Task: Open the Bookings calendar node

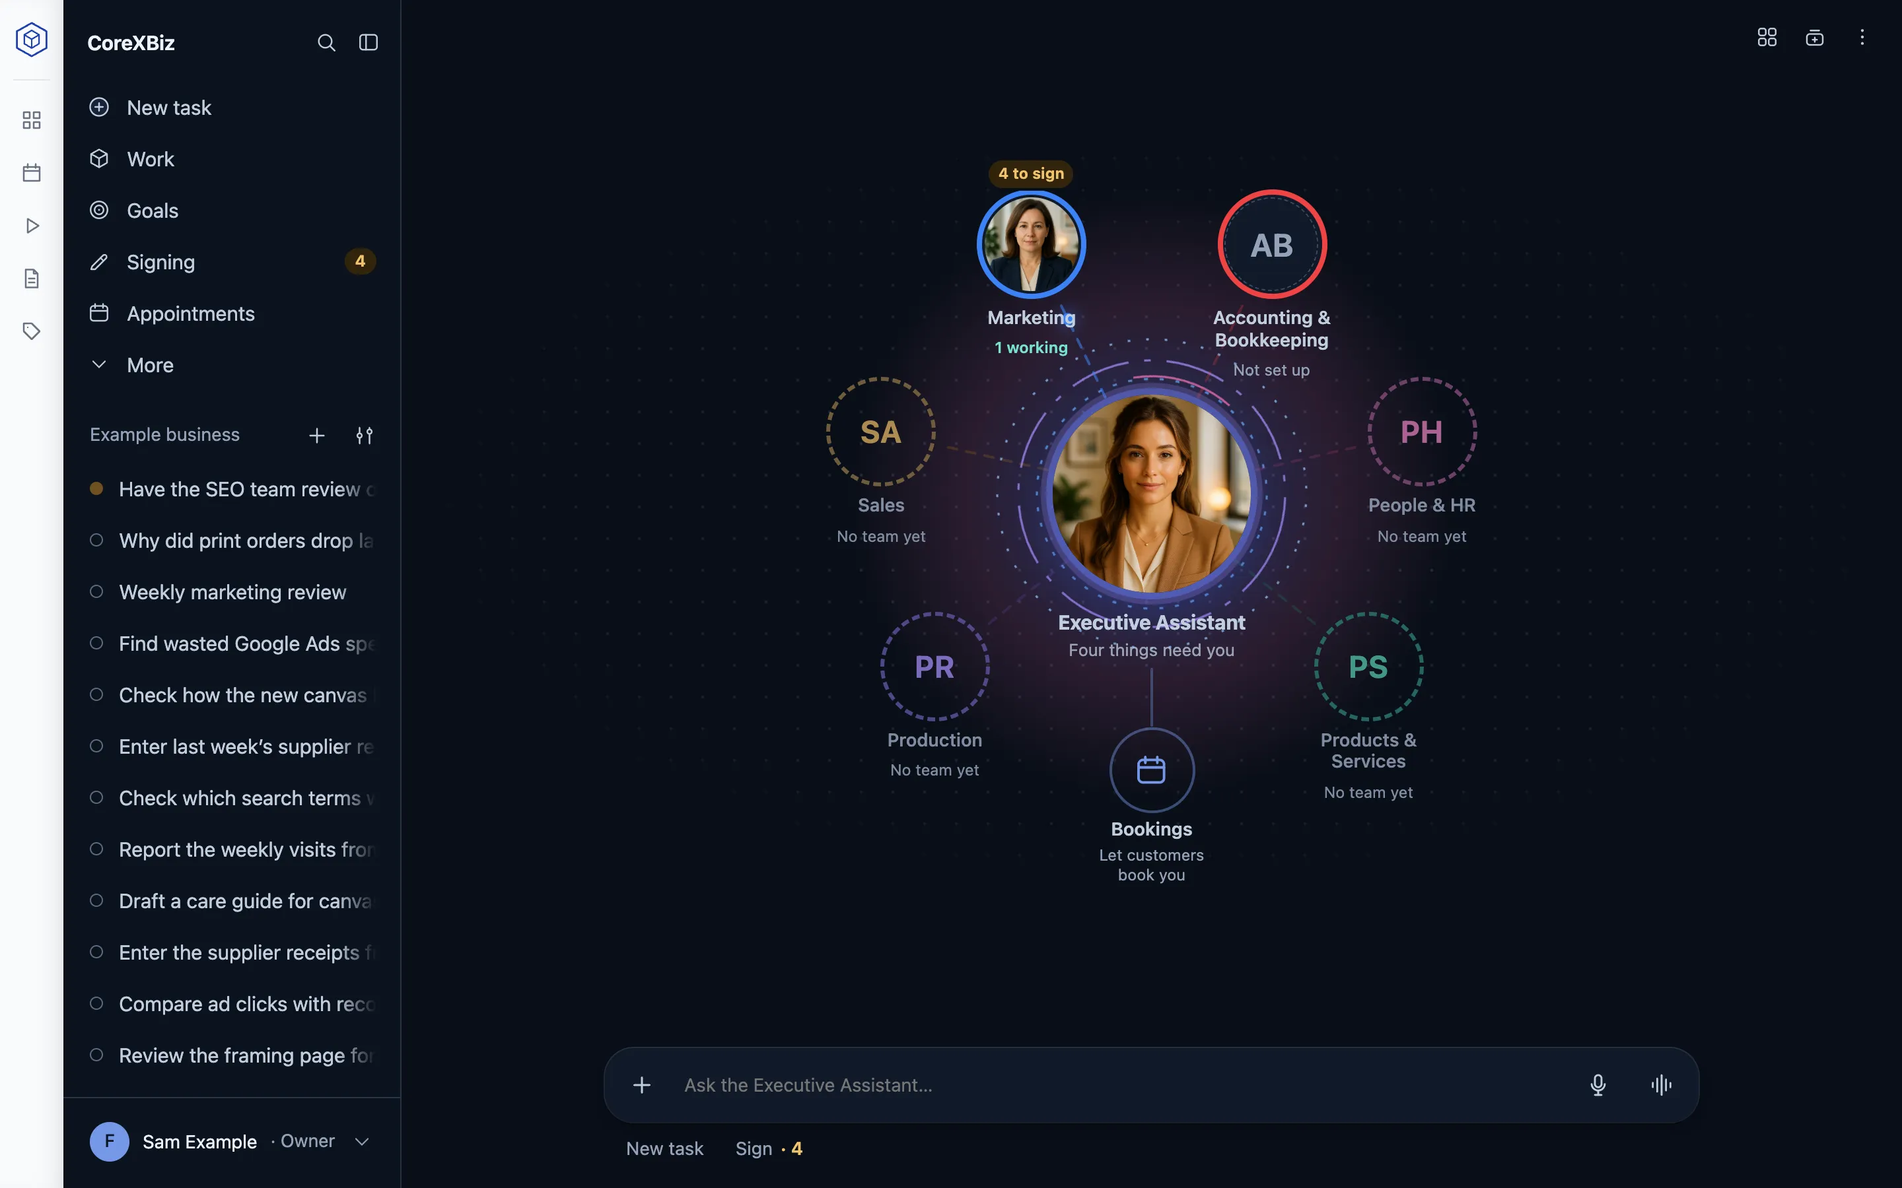Action: point(1151,770)
